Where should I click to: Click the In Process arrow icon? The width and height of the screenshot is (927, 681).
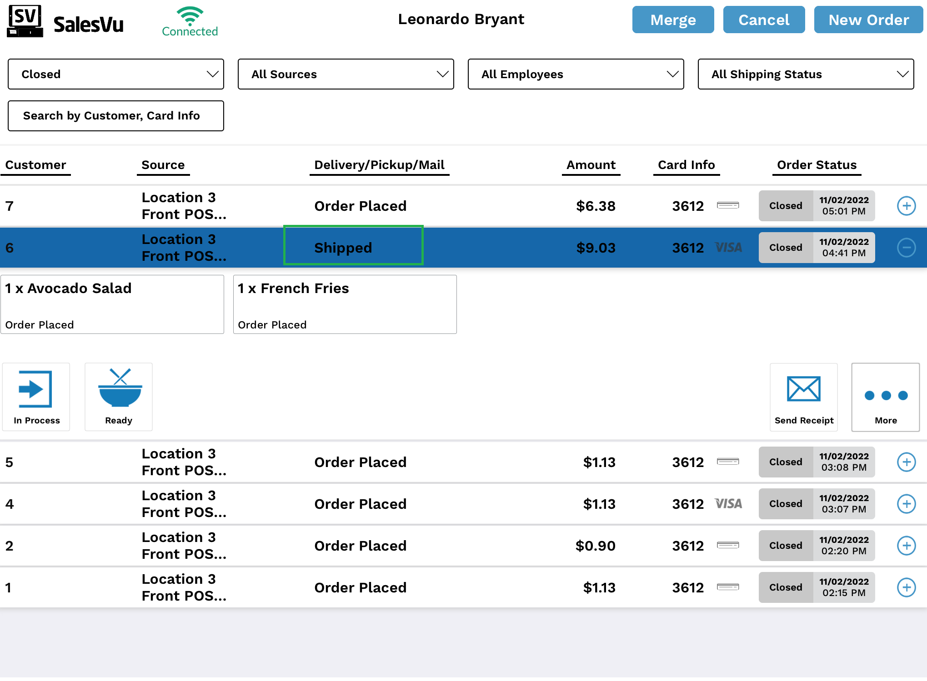click(x=35, y=390)
